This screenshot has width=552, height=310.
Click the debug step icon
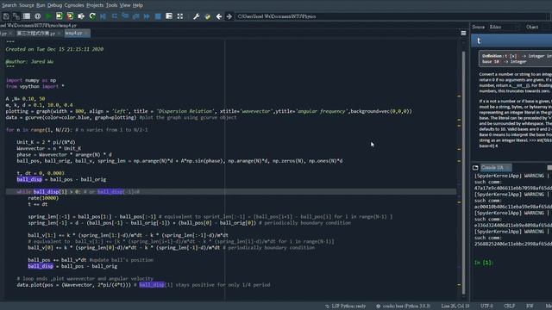pos(115,16)
